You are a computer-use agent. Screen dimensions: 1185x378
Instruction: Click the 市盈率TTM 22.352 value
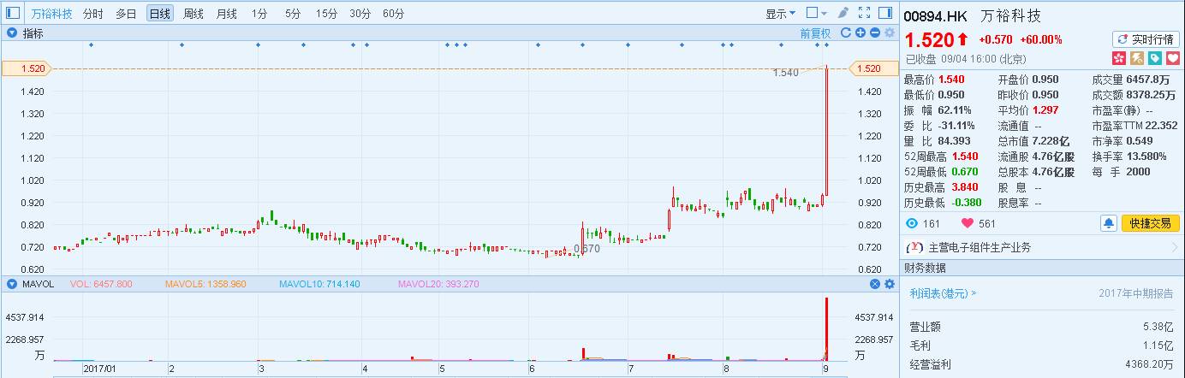click(1162, 126)
